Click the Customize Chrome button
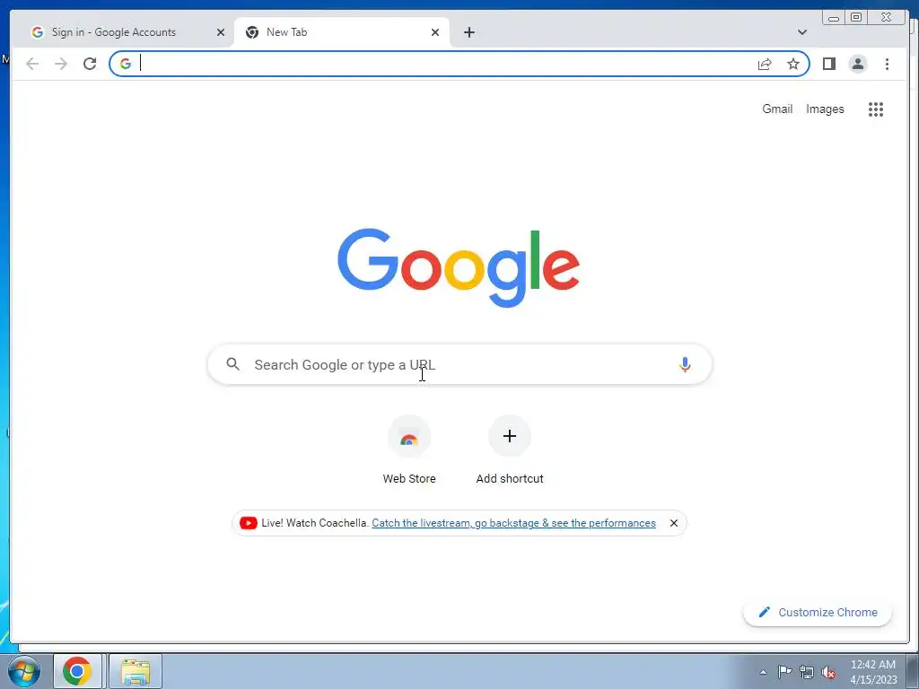This screenshot has height=689, width=919. point(818,612)
